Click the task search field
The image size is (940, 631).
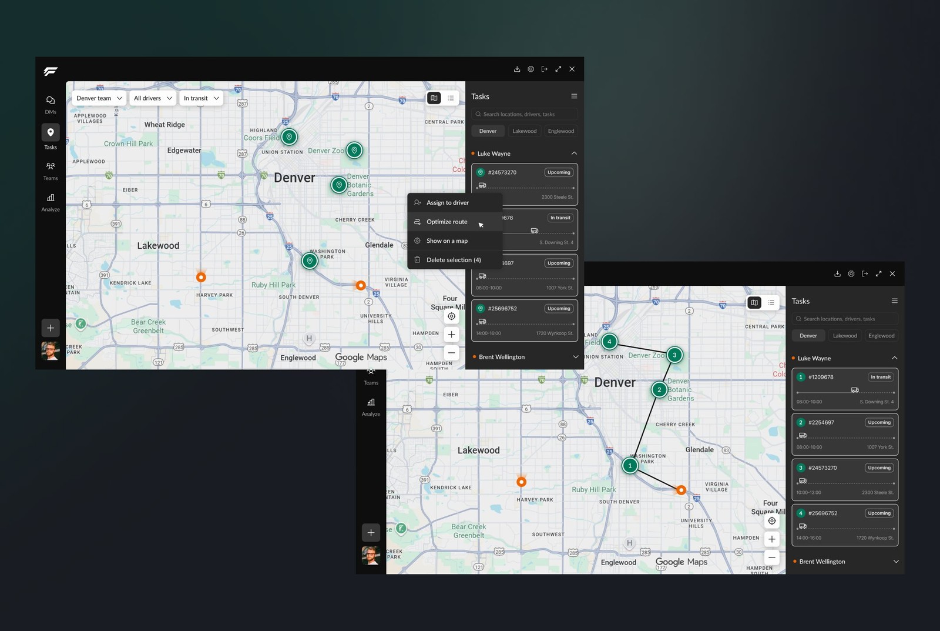click(523, 113)
